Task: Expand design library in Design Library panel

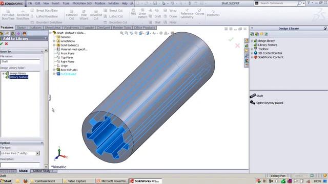Action: click(x=252, y=41)
